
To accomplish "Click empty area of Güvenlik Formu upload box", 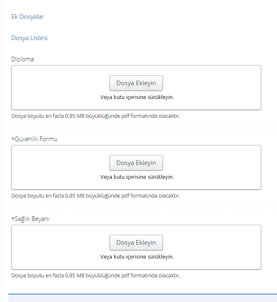I will click(57, 167).
